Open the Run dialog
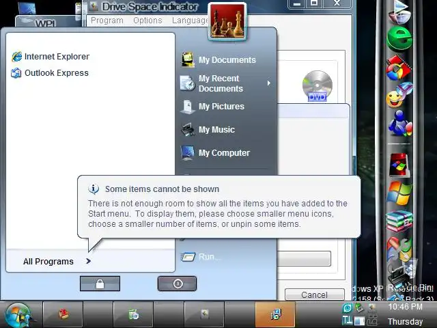This screenshot has height=328, width=437. [x=201, y=257]
